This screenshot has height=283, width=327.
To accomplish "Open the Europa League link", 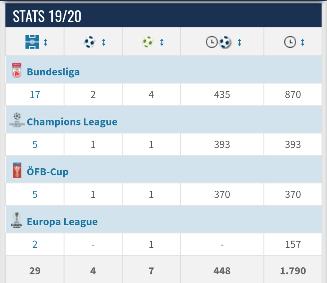I will point(62,222).
